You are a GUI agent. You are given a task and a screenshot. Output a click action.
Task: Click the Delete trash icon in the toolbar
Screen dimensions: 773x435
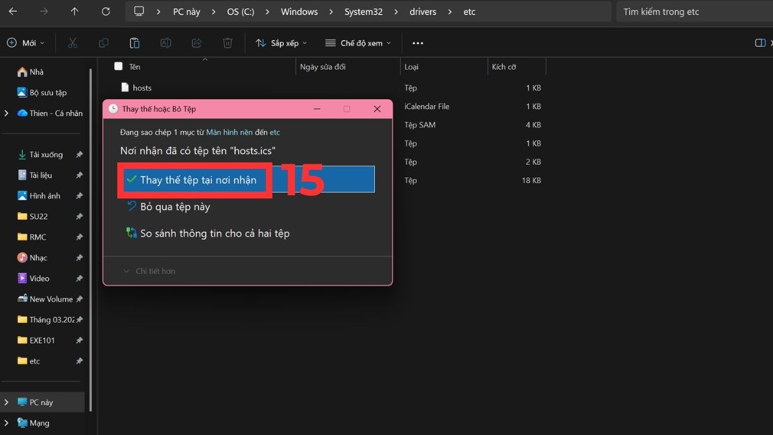[227, 43]
